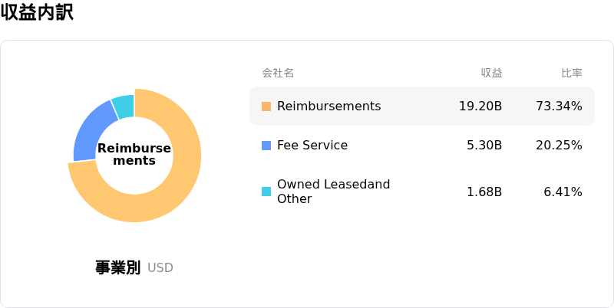614x308 pixels.
Task: Click the 1.68B revenue value
Action: 484,192
